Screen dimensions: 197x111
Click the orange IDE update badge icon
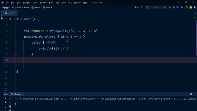click(x=191, y=7)
